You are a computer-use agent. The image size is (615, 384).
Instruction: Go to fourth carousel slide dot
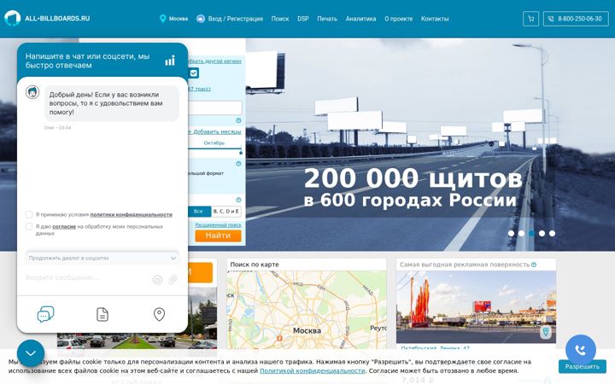[x=542, y=233]
